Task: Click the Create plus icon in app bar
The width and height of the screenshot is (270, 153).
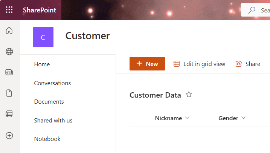Action: [9, 136]
